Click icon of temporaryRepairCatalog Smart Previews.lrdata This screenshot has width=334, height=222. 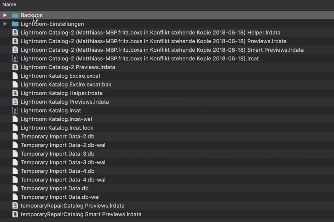tap(15, 214)
